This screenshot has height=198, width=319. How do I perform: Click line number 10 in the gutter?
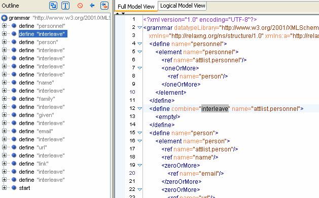pos(132,92)
